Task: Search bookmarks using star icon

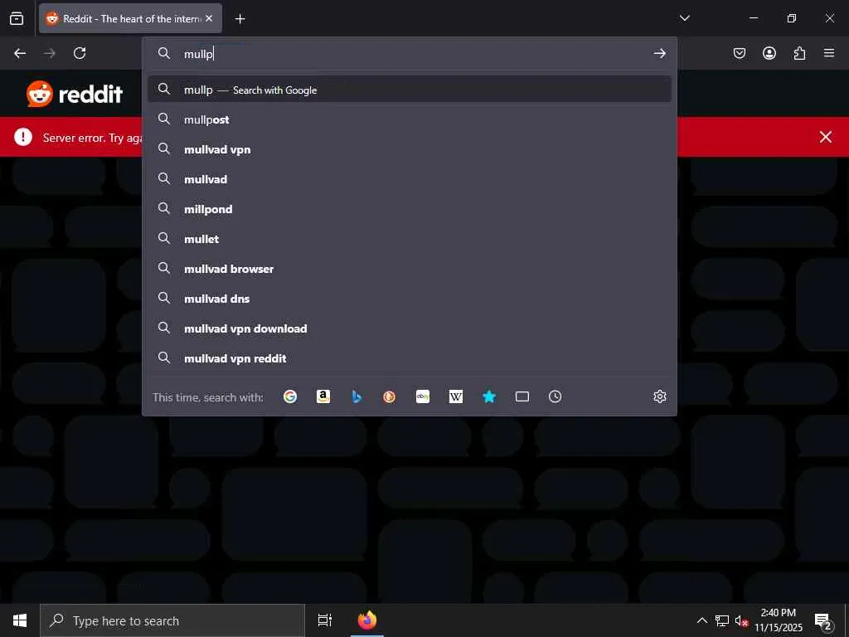Action: click(x=489, y=396)
